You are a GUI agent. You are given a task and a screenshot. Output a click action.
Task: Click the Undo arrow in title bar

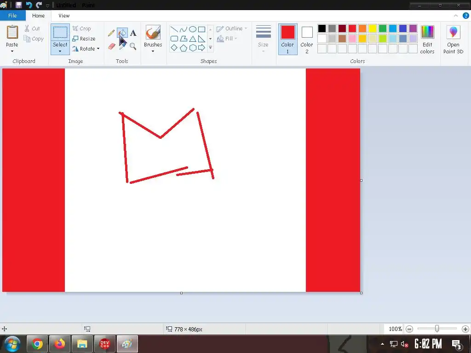[x=29, y=5]
